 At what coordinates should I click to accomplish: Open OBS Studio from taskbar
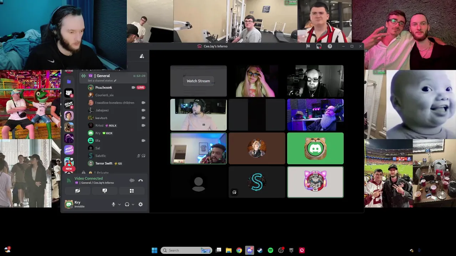pos(281,250)
